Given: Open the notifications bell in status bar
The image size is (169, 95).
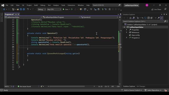Looking at the screenshot, I should [x=165, y=90].
